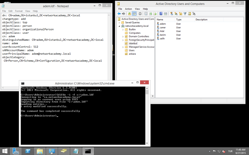Click the cmd window system menu icon

23,83
